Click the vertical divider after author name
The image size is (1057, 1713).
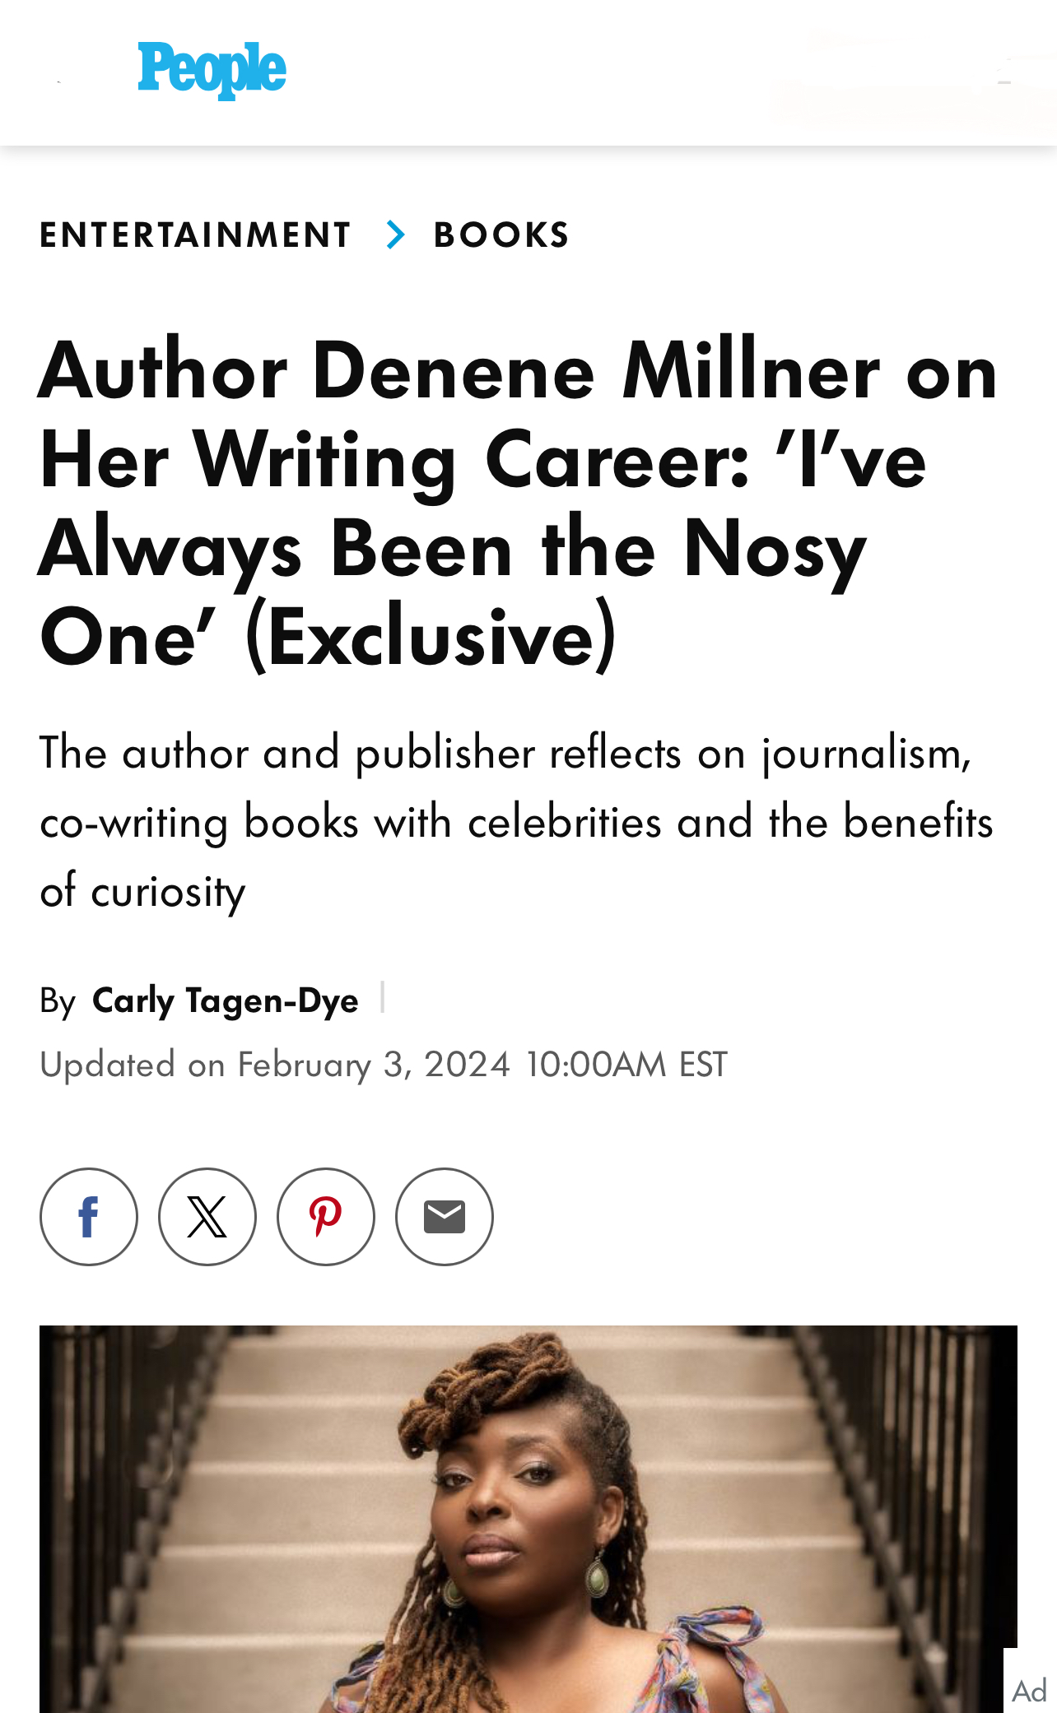pos(383,997)
